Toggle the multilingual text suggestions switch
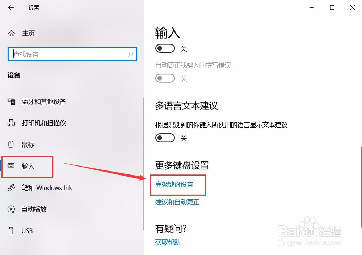The height and width of the screenshot is (255, 362). [x=165, y=138]
